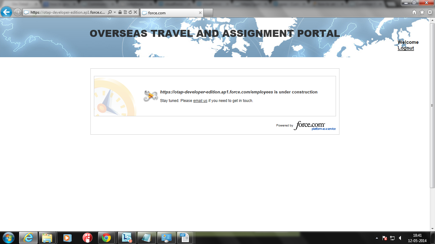Click the "email us" link
The image size is (435, 244).
200,101
